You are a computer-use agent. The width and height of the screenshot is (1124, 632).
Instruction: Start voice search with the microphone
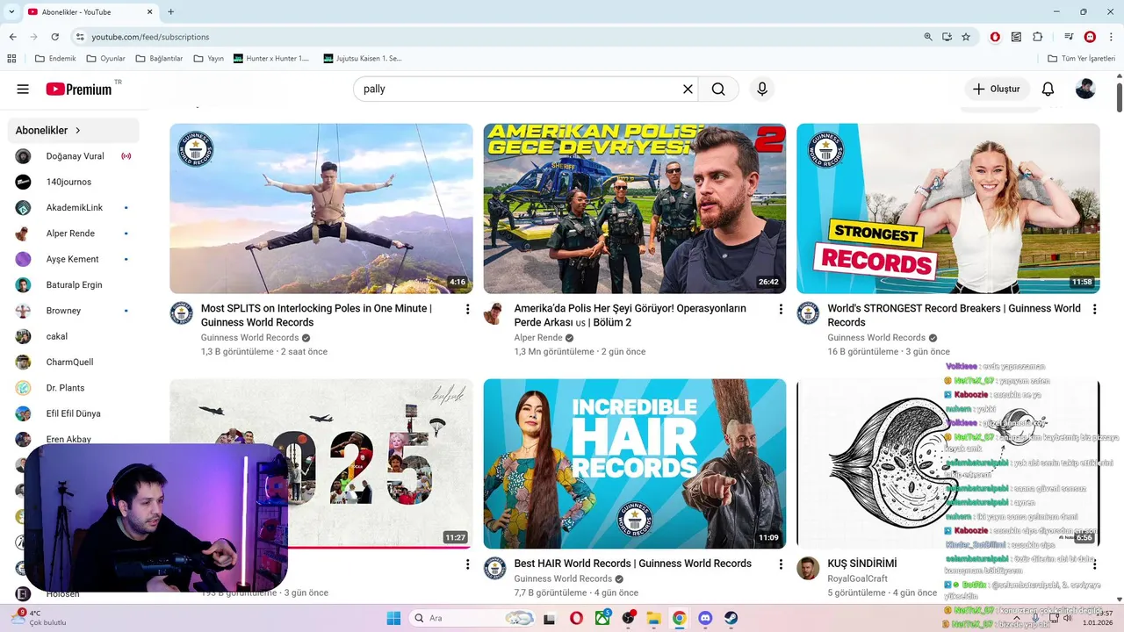tap(762, 89)
